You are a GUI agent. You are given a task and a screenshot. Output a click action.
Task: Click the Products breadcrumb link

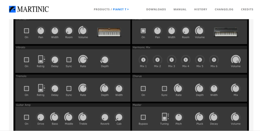pyautogui.click(x=102, y=9)
